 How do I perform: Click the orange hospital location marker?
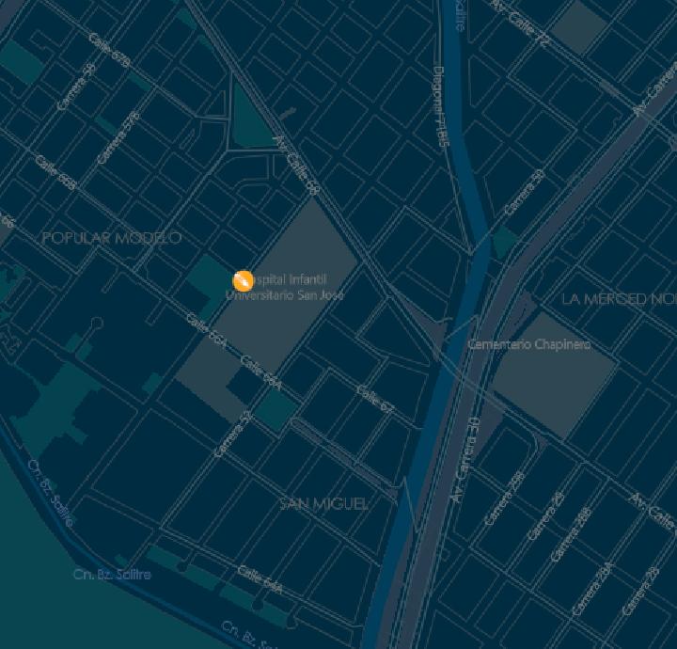point(243,281)
